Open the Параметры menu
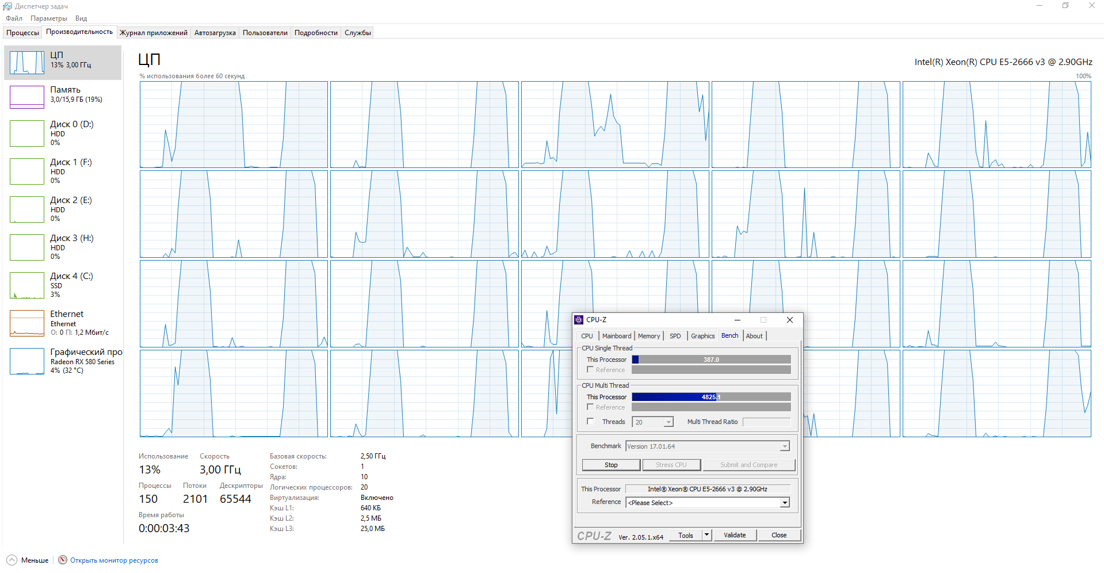This screenshot has width=1104, height=573. coord(49,18)
